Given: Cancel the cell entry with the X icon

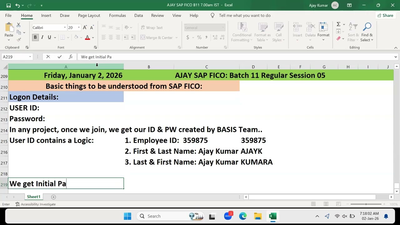Looking at the screenshot, I should [x=48, y=57].
